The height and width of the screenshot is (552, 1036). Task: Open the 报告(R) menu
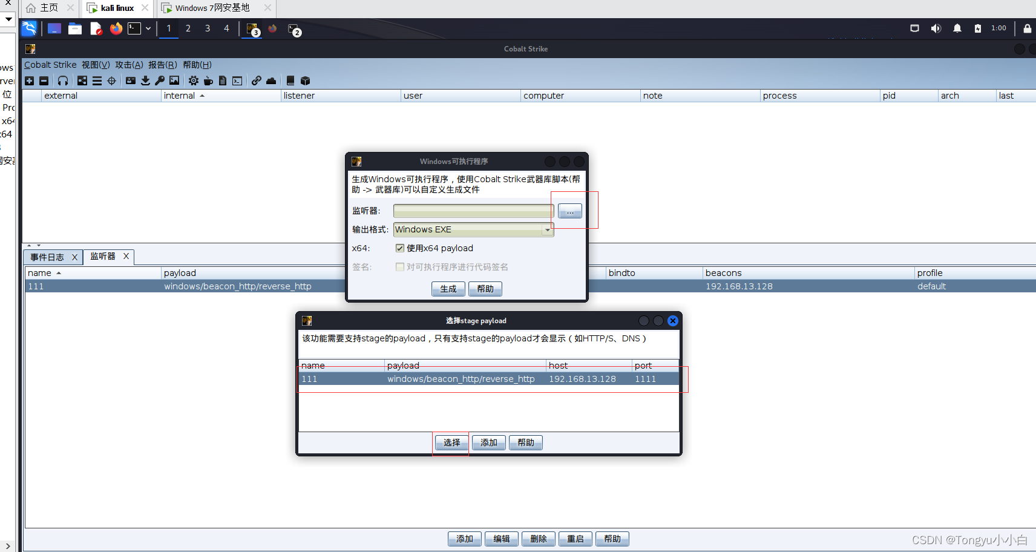[x=163, y=65]
